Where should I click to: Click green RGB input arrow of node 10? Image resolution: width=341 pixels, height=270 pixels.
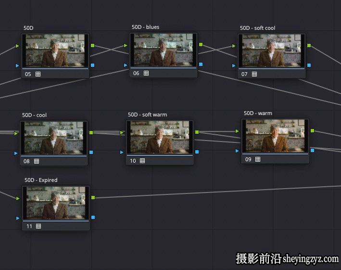pos(122,132)
